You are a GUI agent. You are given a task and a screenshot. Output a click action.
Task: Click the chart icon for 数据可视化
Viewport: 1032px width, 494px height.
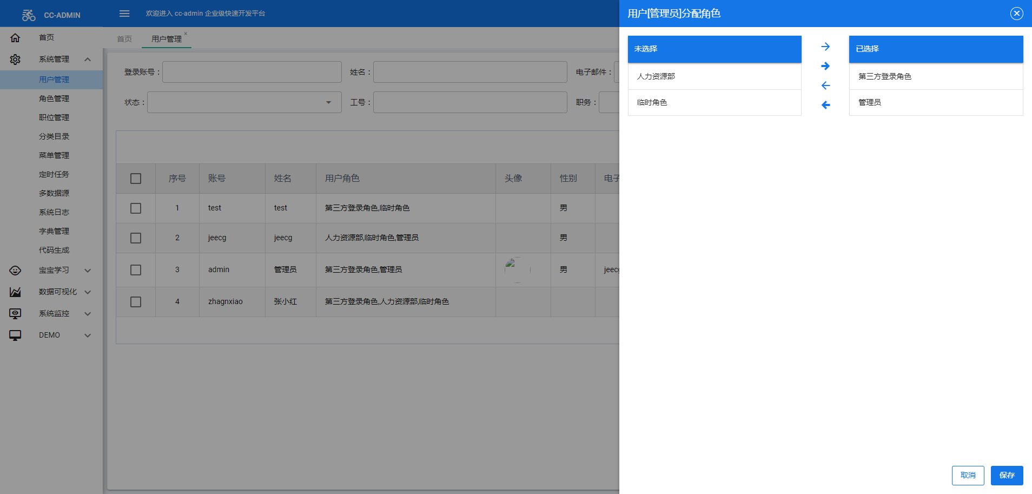pyautogui.click(x=15, y=292)
